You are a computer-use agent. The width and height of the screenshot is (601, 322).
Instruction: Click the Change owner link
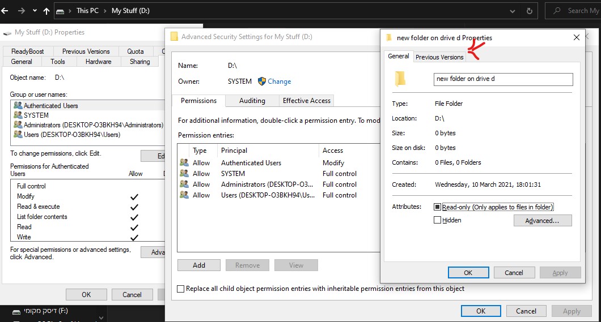pos(279,81)
